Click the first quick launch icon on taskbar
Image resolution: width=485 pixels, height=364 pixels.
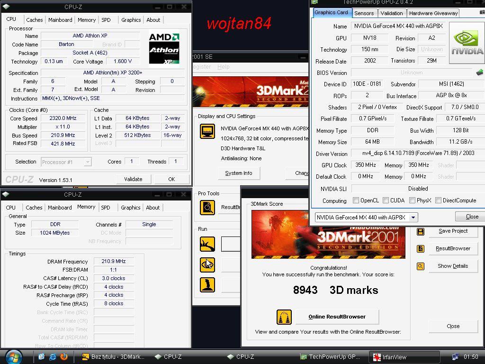click(x=42, y=357)
